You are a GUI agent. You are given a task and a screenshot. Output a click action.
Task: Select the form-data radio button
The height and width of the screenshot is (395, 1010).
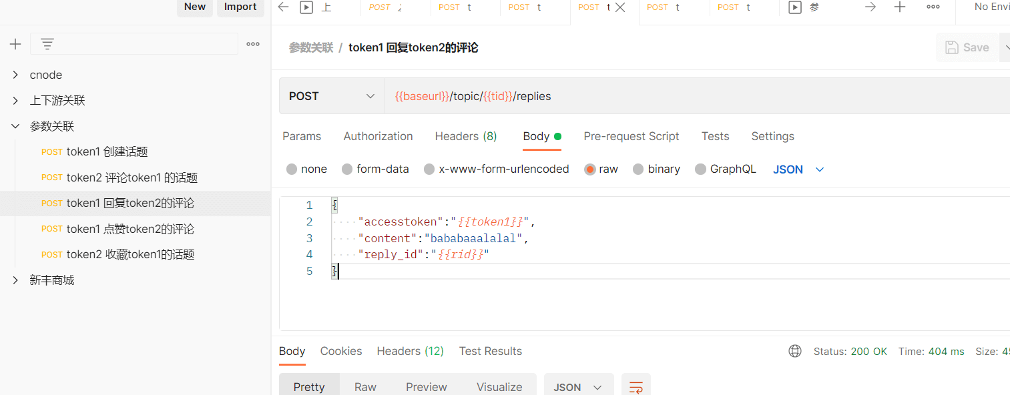pos(347,169)
